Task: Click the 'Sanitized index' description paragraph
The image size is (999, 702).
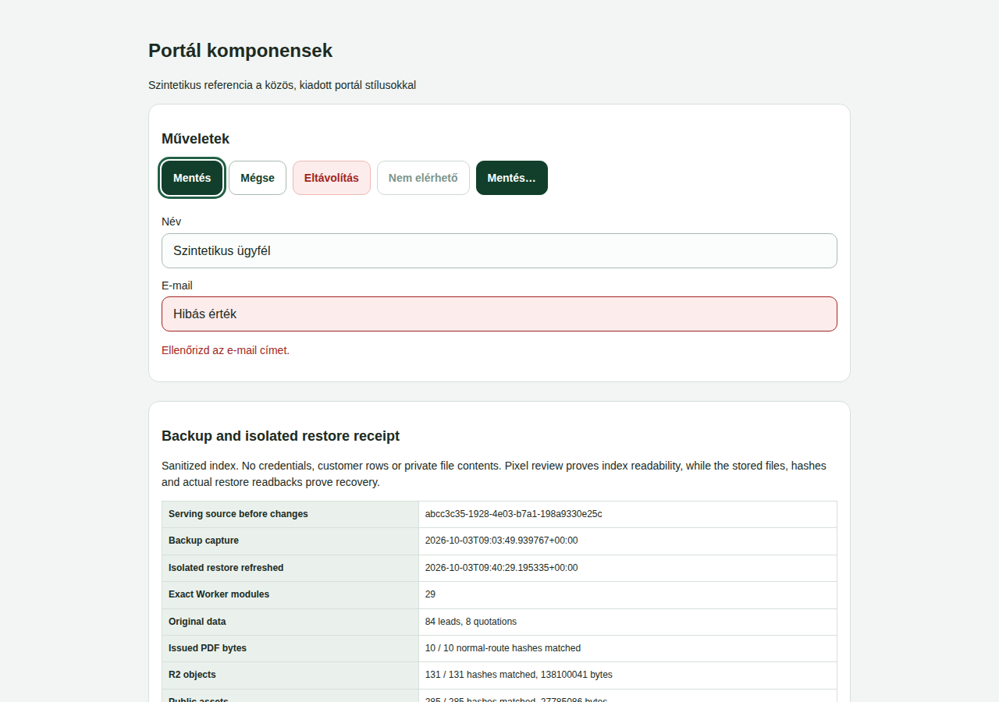Action: pyautogui.click(x=499, y=474)
